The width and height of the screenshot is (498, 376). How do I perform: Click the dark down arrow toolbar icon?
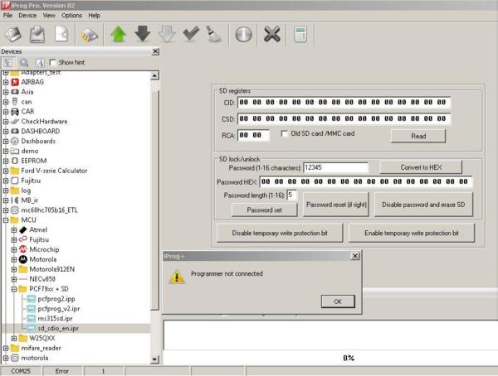pyautogui.click(x=143, y=35)
